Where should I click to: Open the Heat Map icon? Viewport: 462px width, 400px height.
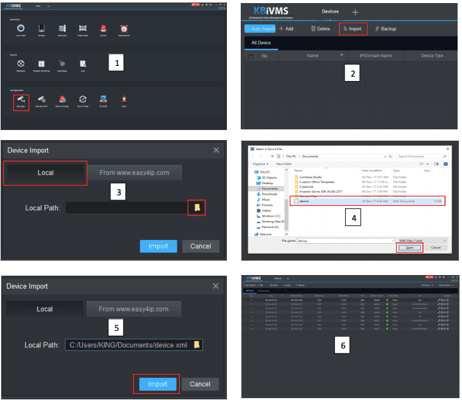62,63
